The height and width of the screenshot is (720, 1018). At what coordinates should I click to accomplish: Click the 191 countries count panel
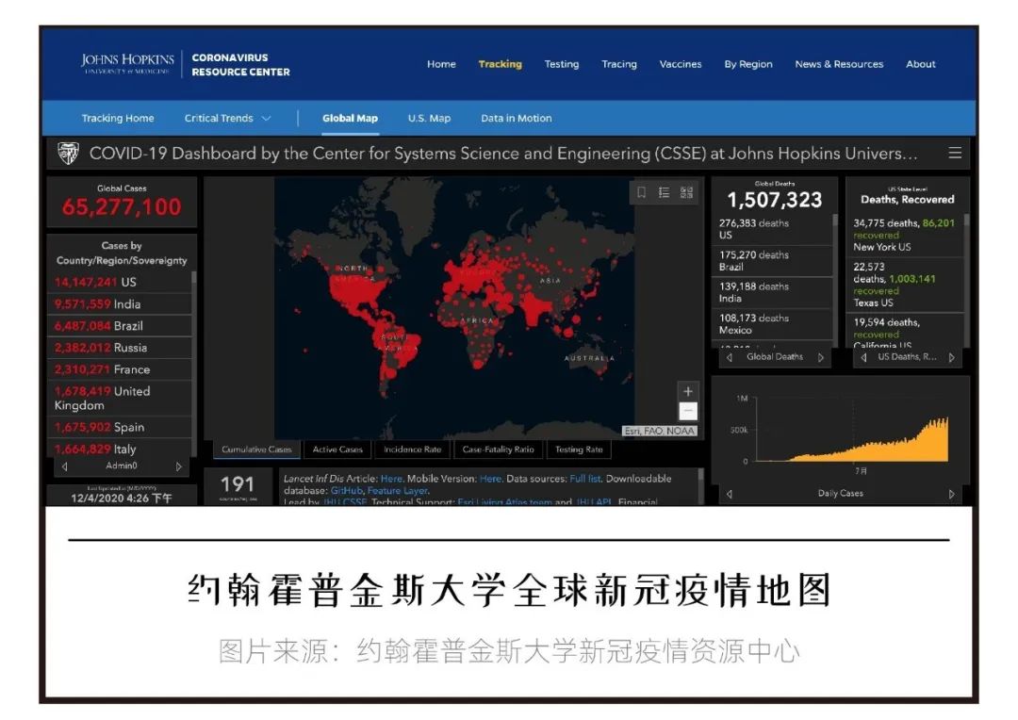coord(238,485)
